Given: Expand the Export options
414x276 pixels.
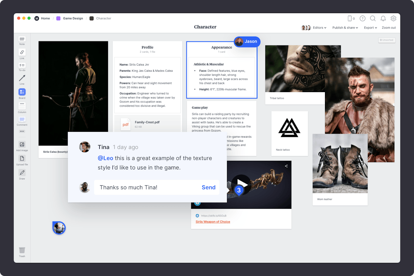Looking at the screenshot, I should tap(370, 28).
